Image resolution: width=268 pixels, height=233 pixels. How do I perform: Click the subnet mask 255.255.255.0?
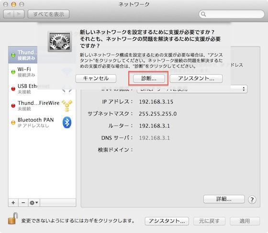158,114
